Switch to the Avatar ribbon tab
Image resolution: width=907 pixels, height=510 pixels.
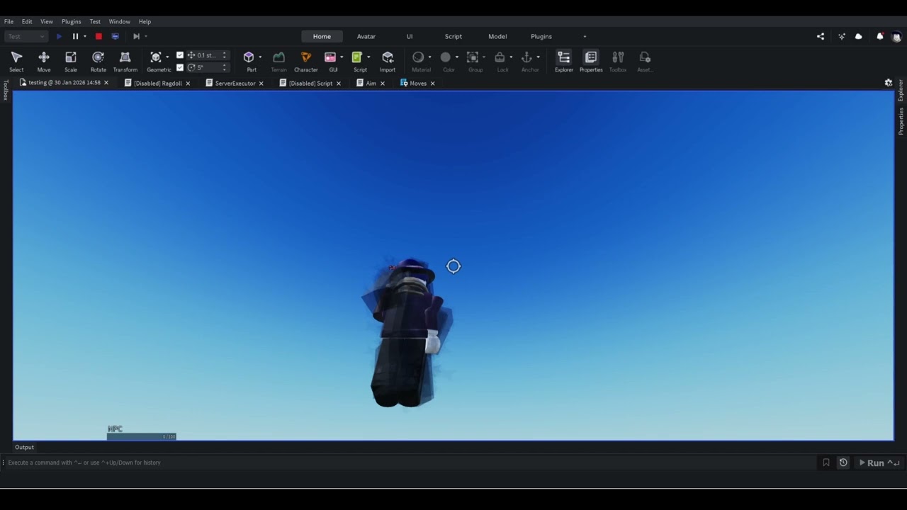pos(366,36)
